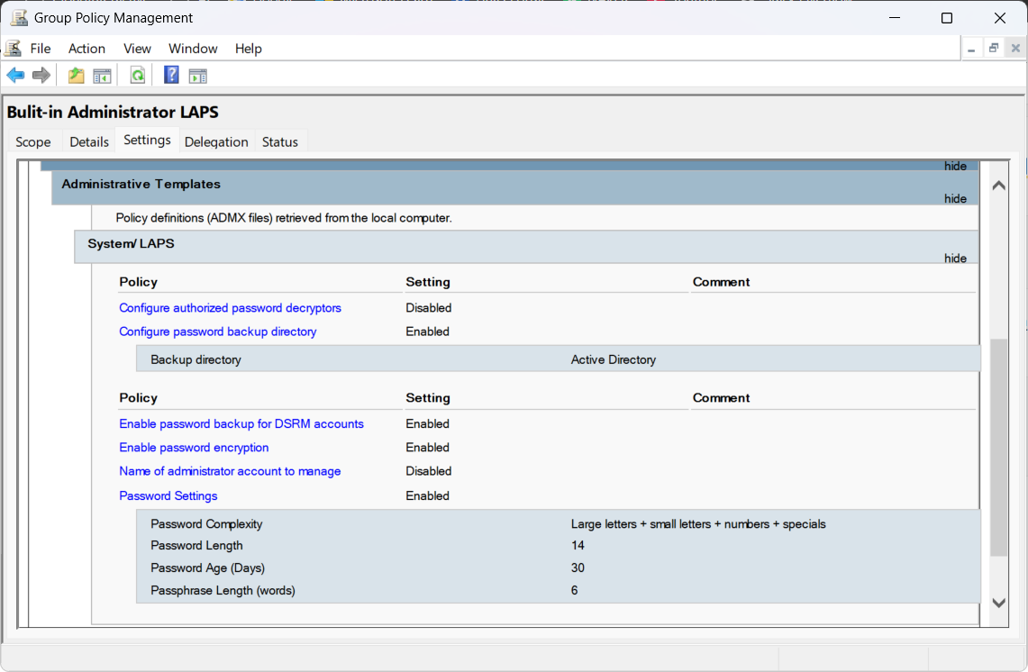The image size is (1028, 672).
Task: Open the View menu
Action: pyautogui.click(x=137, y=49)
